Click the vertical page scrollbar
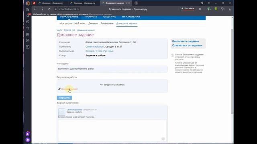Screen dimensions: 257x144 [232, 71]
